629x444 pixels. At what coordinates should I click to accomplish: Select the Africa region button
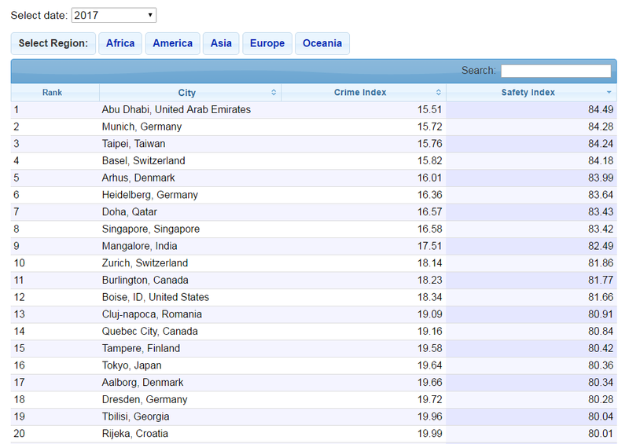click(120, 43)
